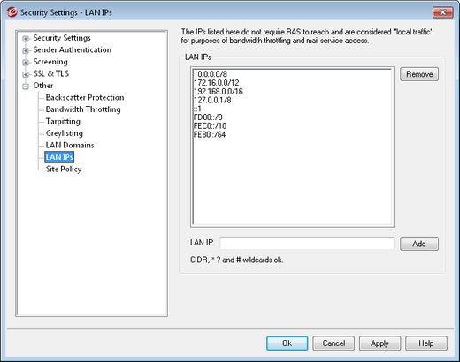
Task: Open Backscatter Protection settings
Action: [x=85, y=97]
